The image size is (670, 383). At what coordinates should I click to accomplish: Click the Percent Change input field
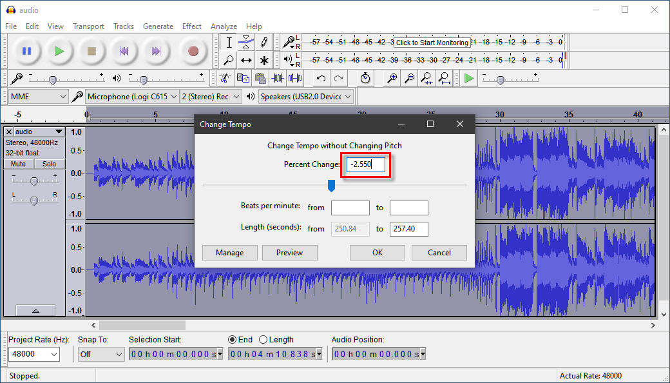(367, 164)
